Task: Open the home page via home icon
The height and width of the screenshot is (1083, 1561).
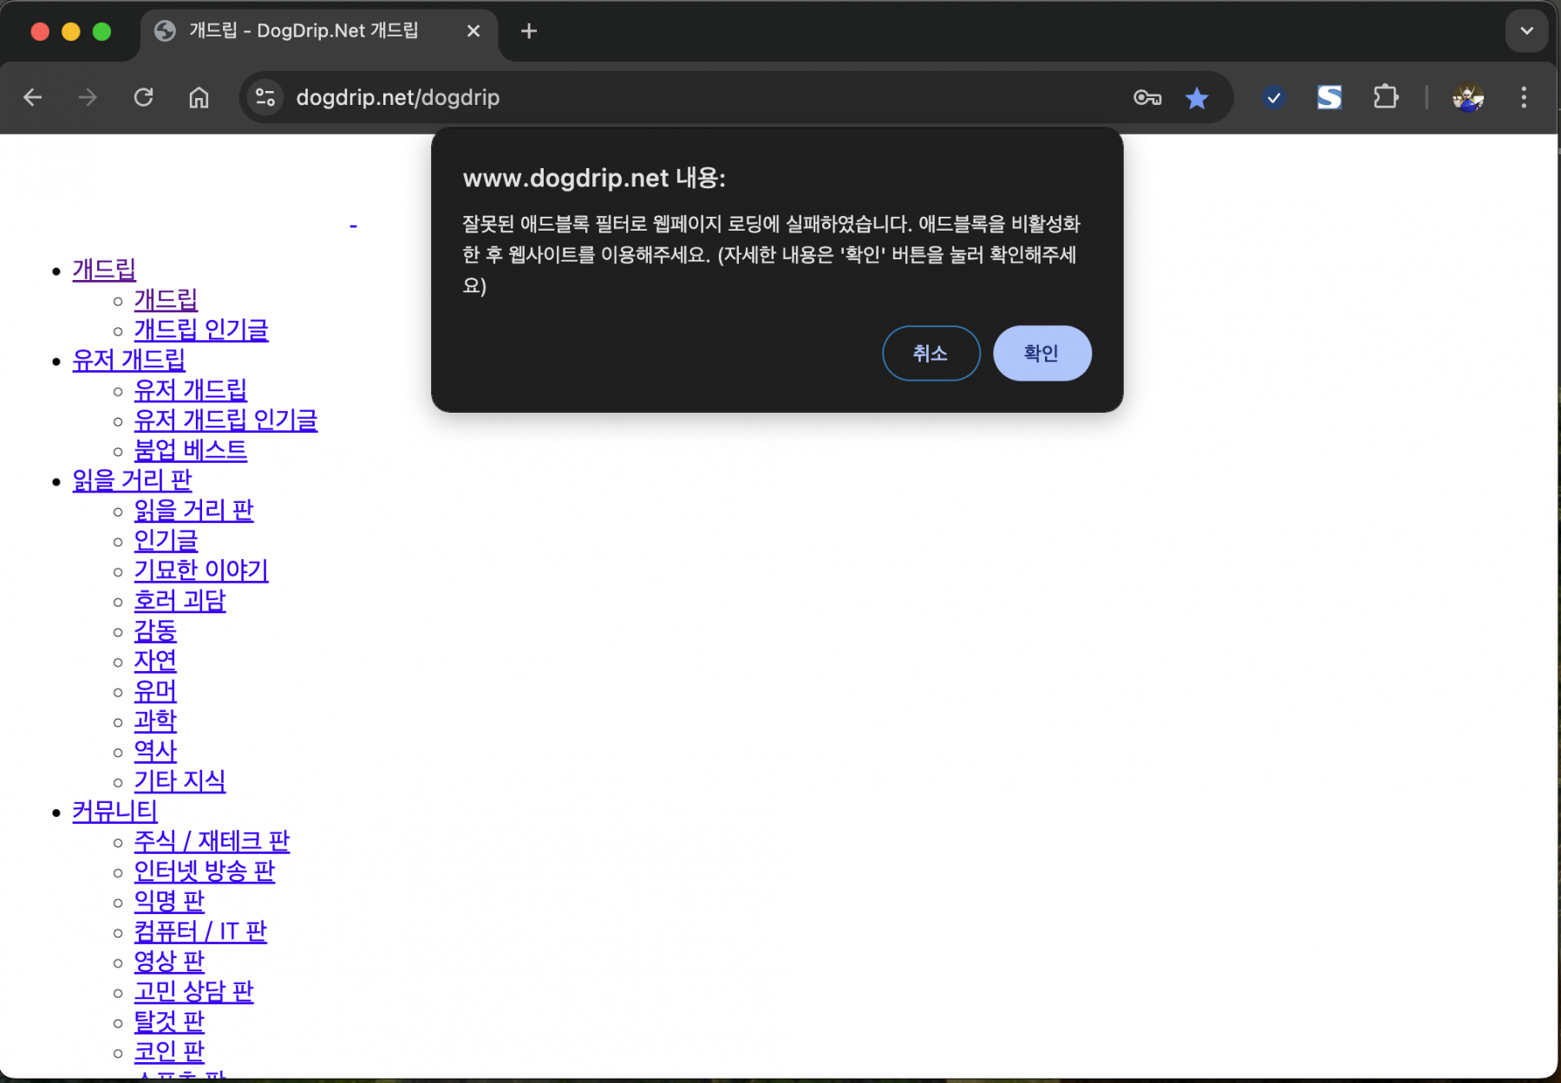Action: click(198, 97)
